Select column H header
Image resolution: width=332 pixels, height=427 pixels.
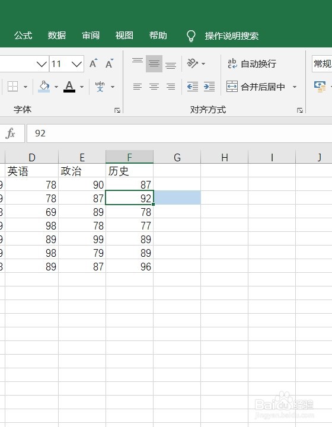pyautogui.click(x=225, y=157)
